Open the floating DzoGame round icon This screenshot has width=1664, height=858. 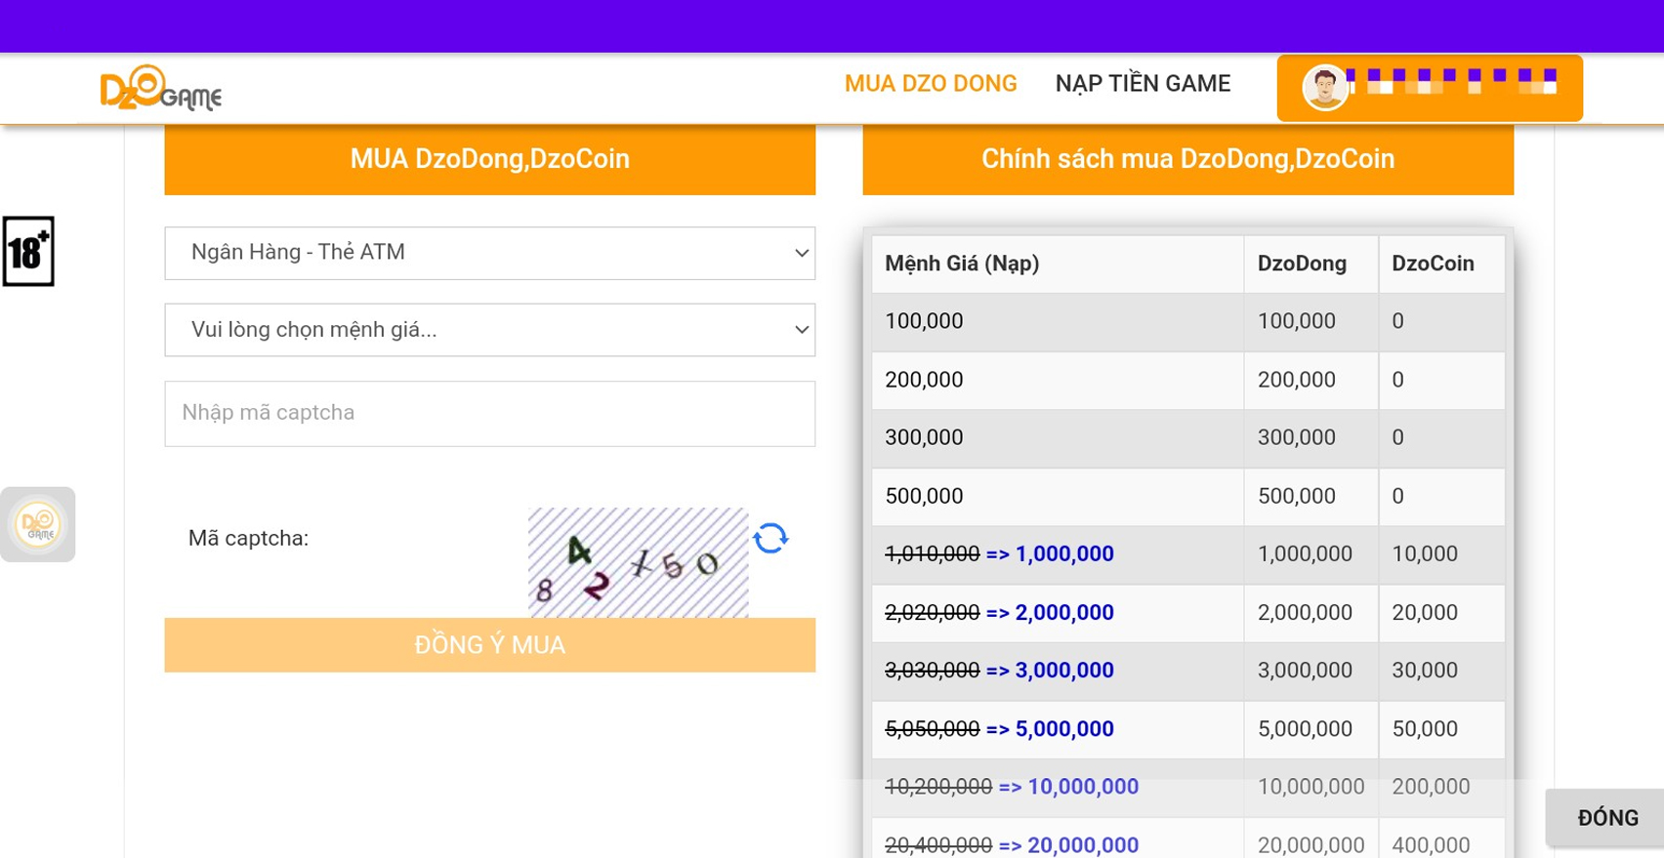pyautogui.click(x=38, y=524)
